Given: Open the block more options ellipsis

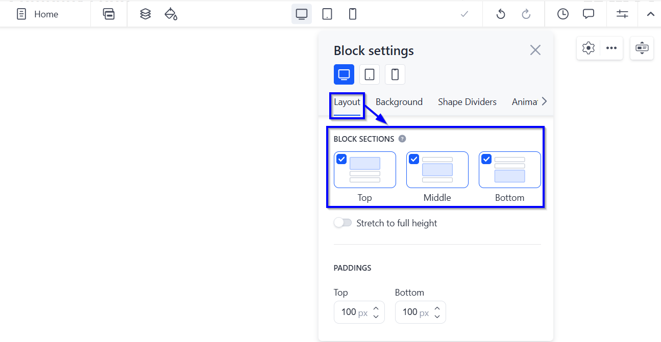Looking at the screenshot, I should click(611, 48).
